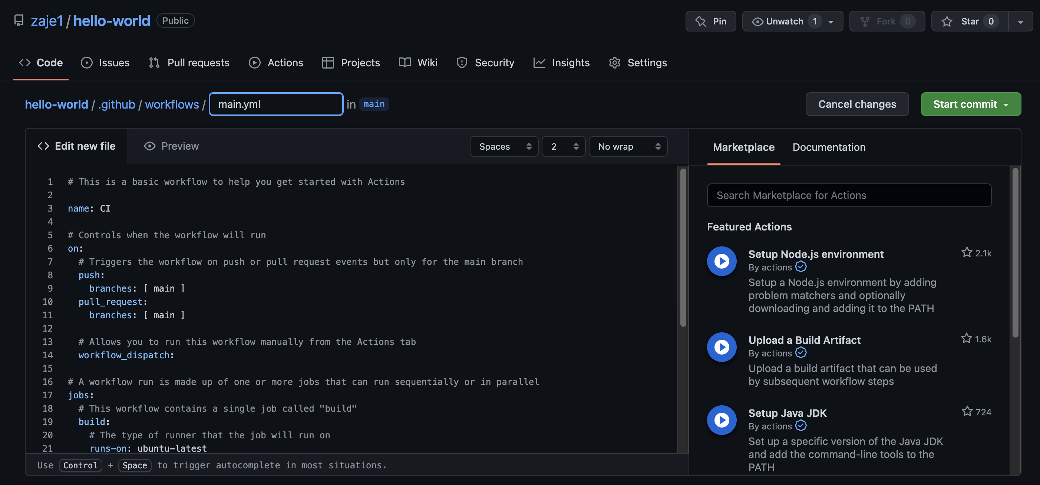Place cursor on line 3 'name: CI'
The height and width of the screenshot is (485, 1040).
pos(89,209)
